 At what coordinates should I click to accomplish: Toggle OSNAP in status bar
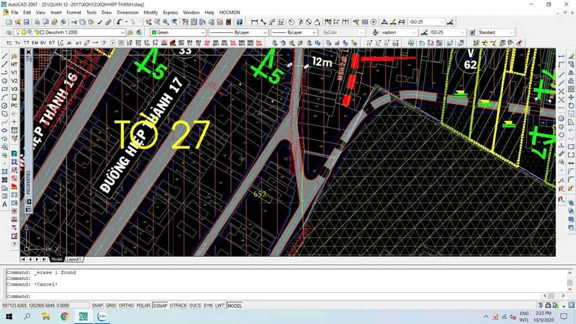[x=160, y=305]
